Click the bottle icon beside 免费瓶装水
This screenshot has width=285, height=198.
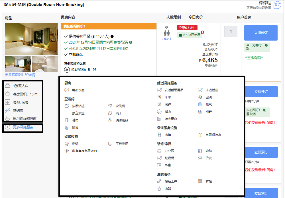(x=200, y=135)
